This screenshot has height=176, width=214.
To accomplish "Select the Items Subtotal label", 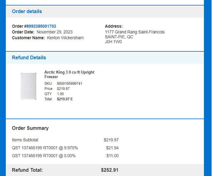I will 25,140.
